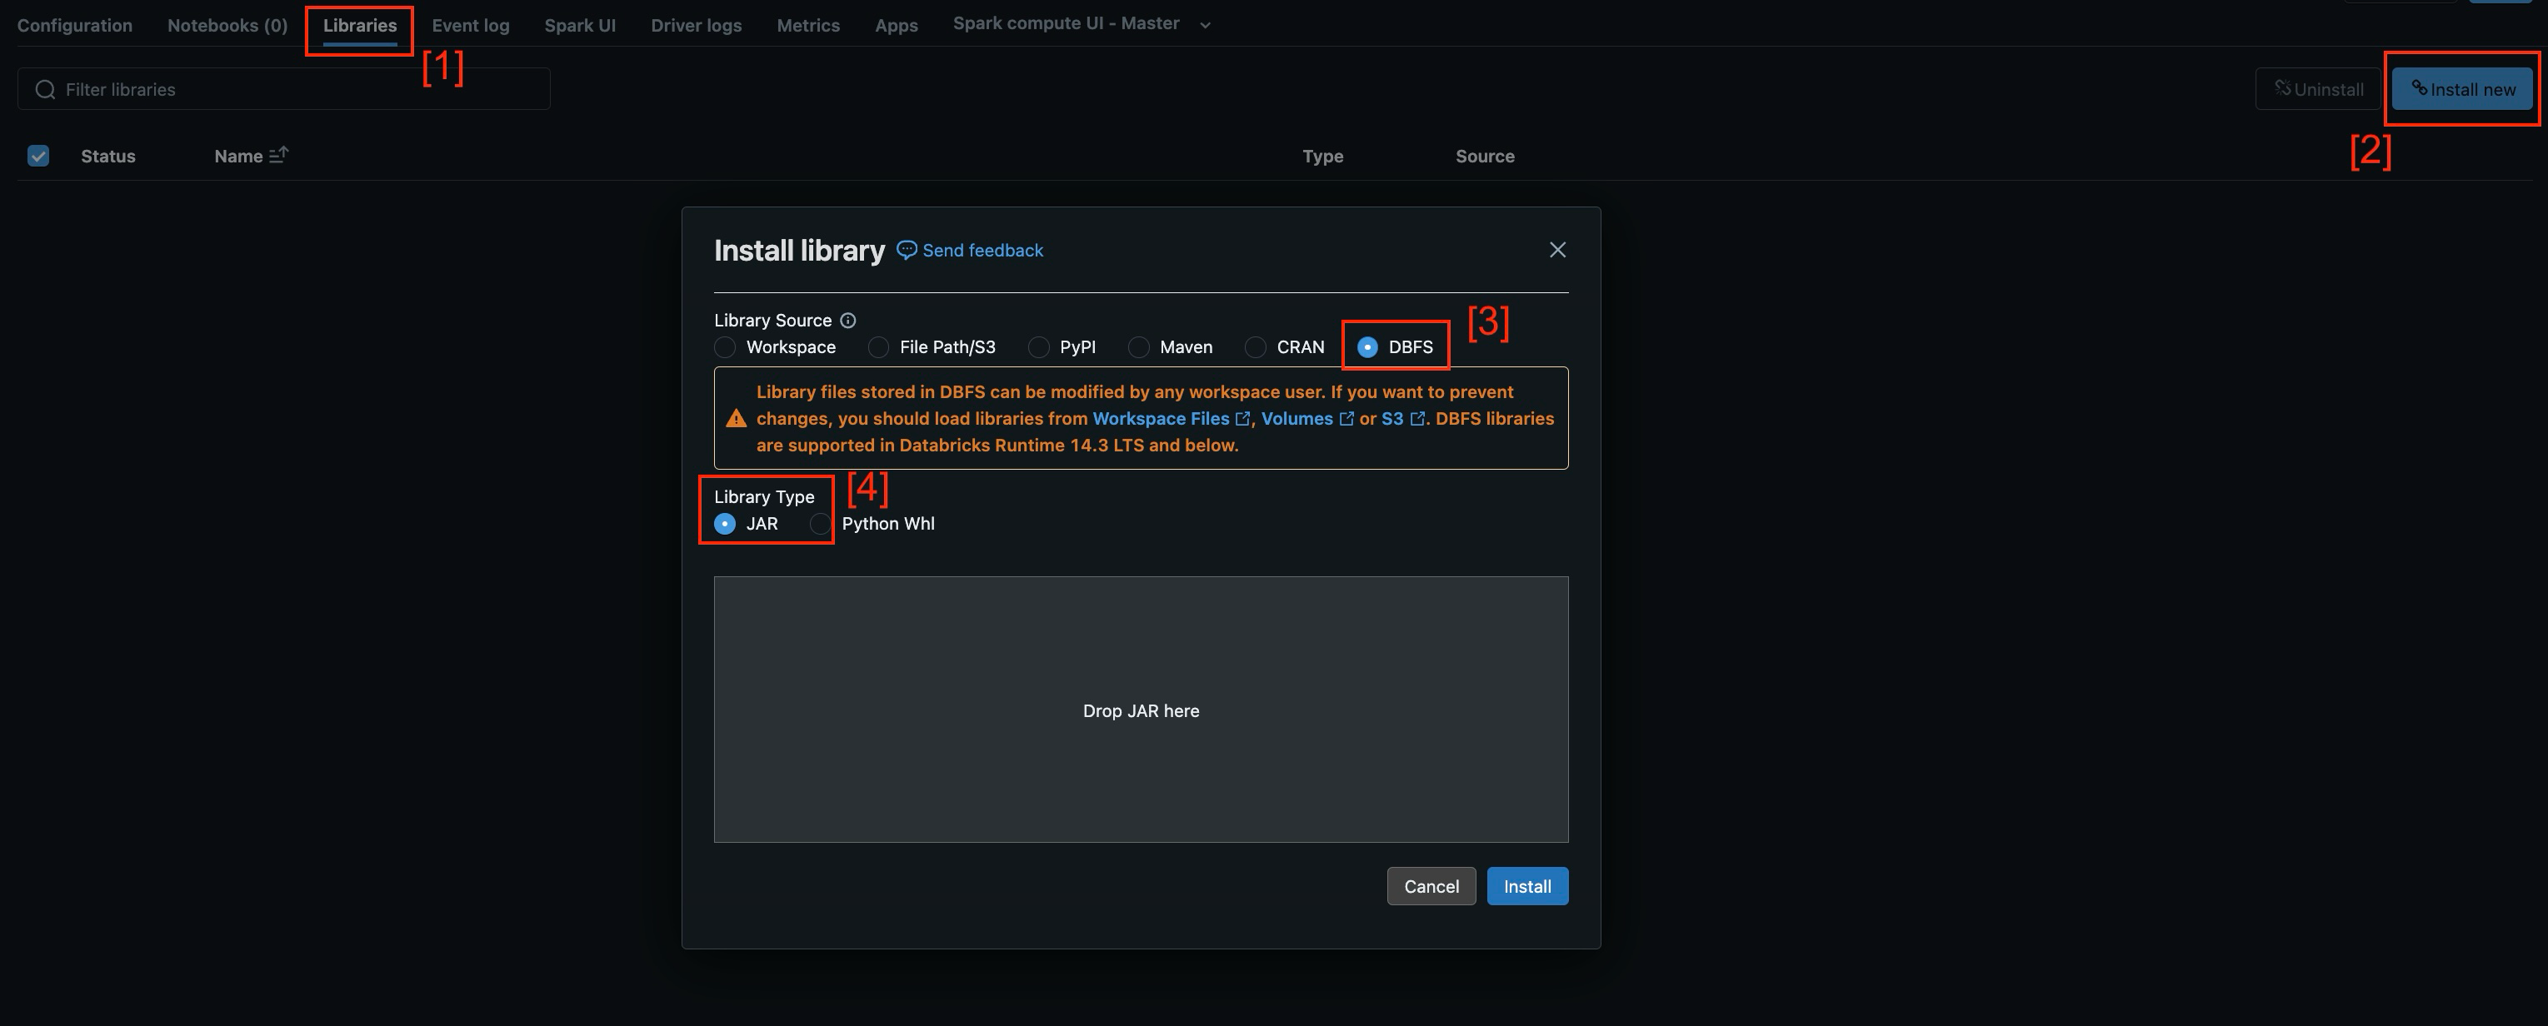Click the Drop JAR here upload area
The height and width of the screenshot is (1026, 2548).
(1141, 710)
